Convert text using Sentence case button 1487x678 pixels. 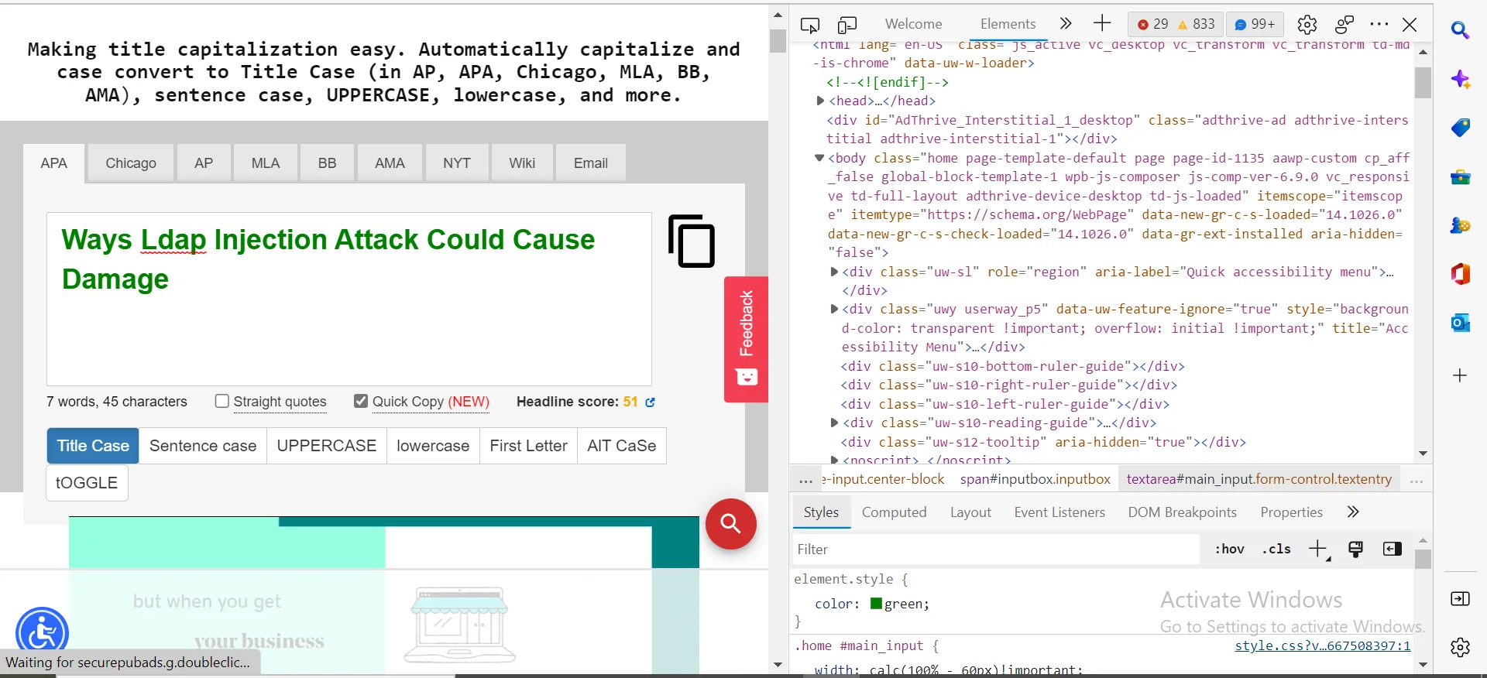pyautogui.click(x=203, y=446)
